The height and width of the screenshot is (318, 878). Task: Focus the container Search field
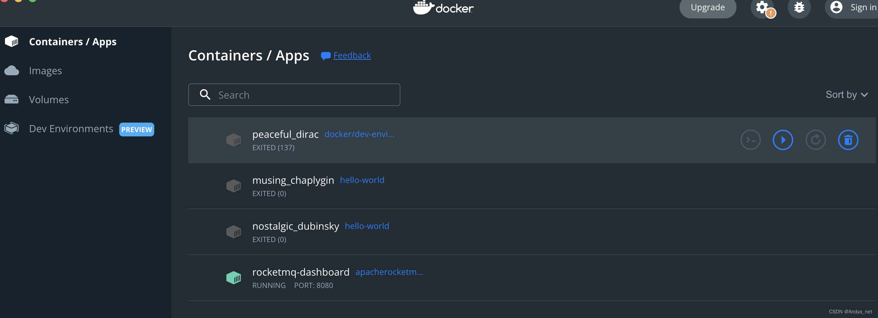[x=294, y=95]
